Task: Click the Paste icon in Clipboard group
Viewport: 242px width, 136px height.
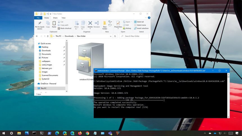Action: point(54,24)
